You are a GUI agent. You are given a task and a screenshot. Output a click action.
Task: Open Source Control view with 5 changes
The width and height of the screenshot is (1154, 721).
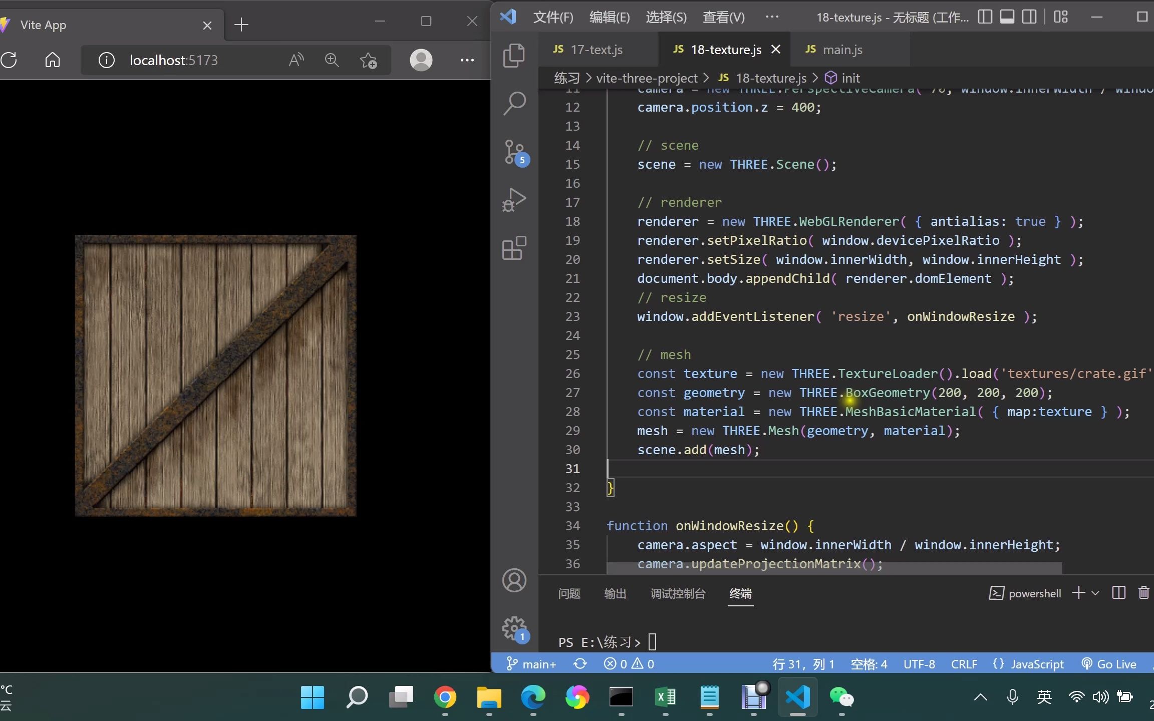[514, 152]
